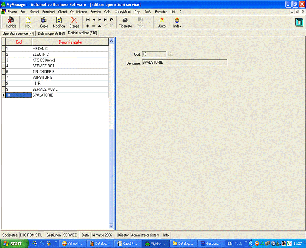Switch to Operatiuni service (F7) tab
Viewport: 306px width, 248px height.
(x=18, y=33)
